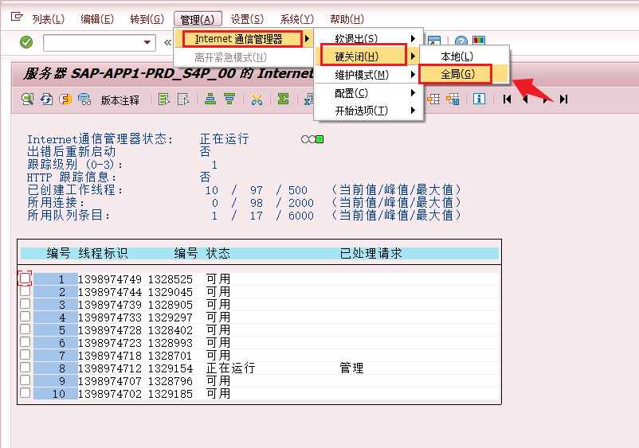This screenshot has width=639, height=448.
Task: Click the 线程标识 column header
Action: [103, 253]
